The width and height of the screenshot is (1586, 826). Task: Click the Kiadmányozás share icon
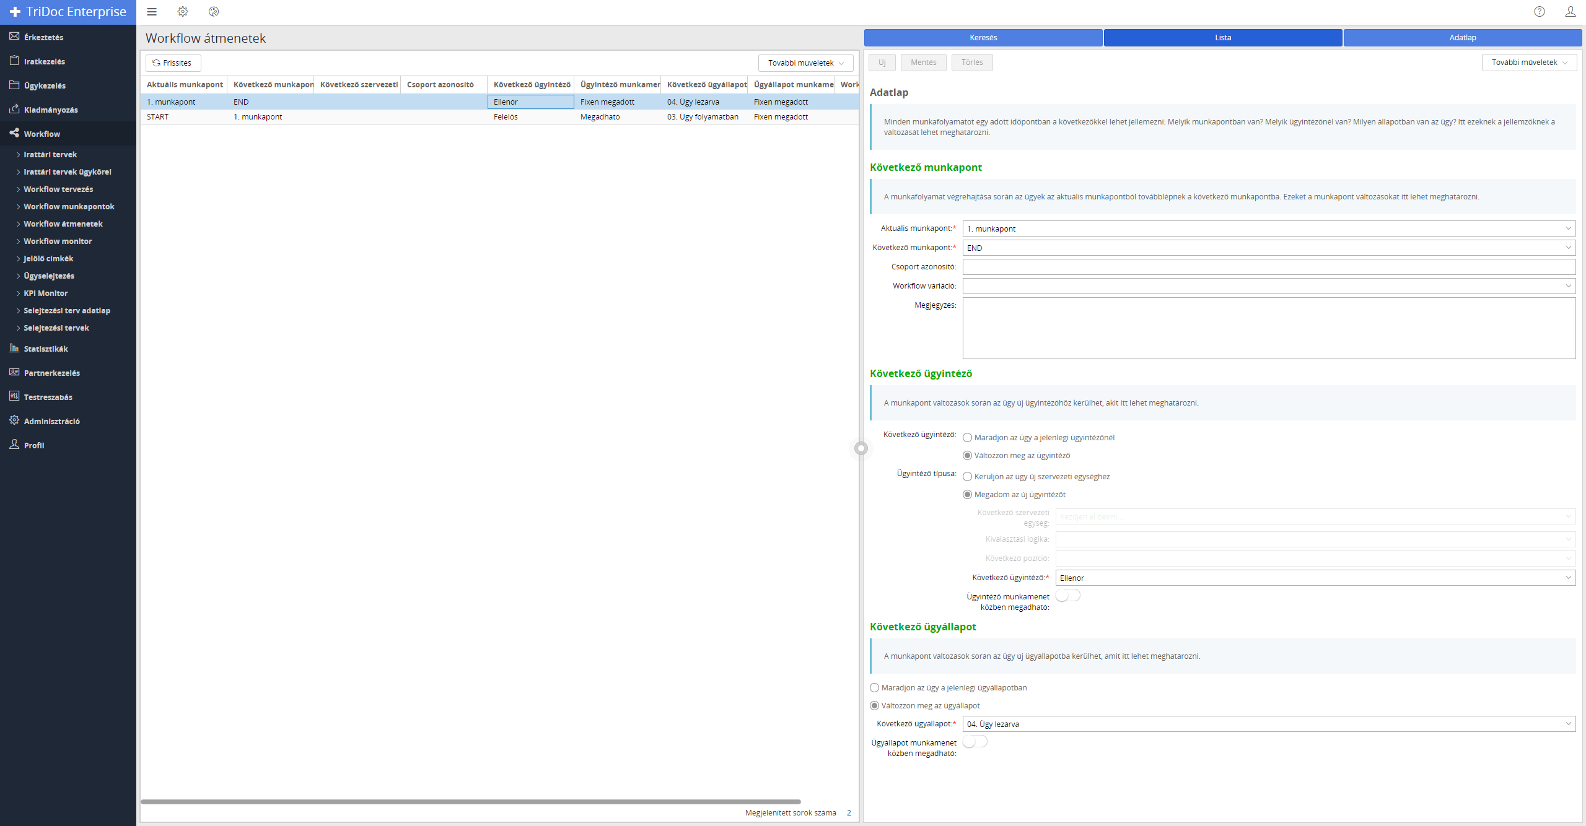pos(14,109)
